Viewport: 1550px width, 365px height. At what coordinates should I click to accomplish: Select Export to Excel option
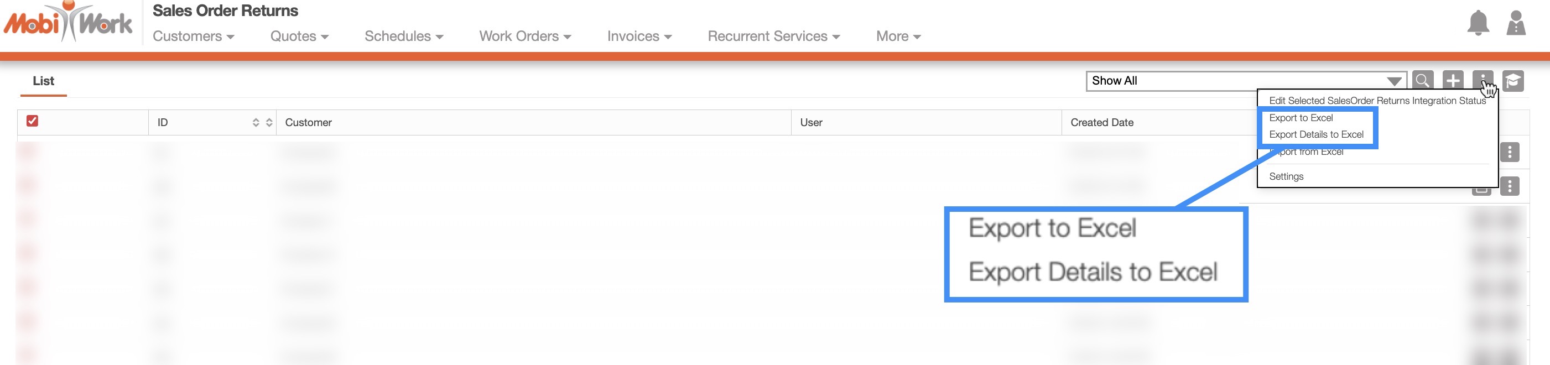click(1301, 118)
